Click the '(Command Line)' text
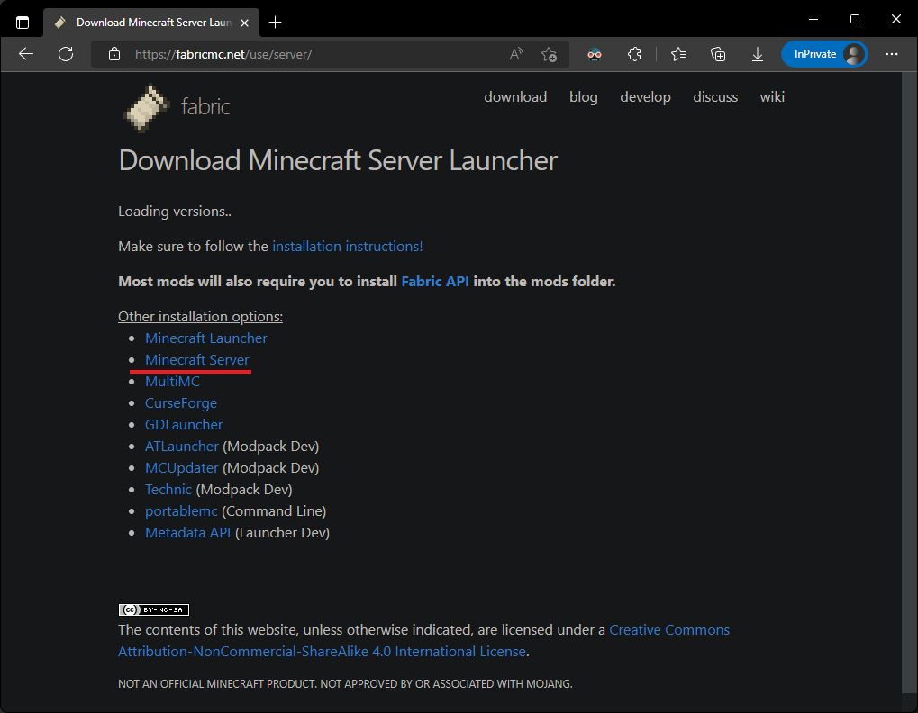 274,511
